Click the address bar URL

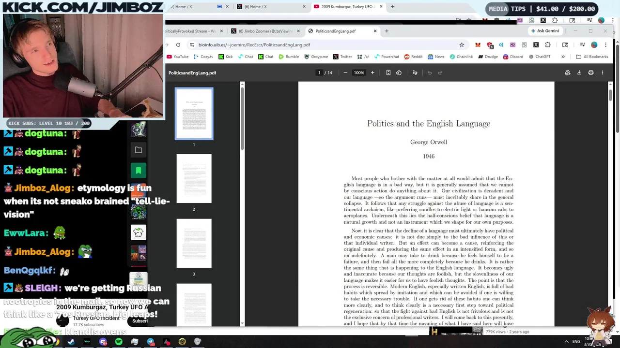pyautogui.click(x=254, y=44)
